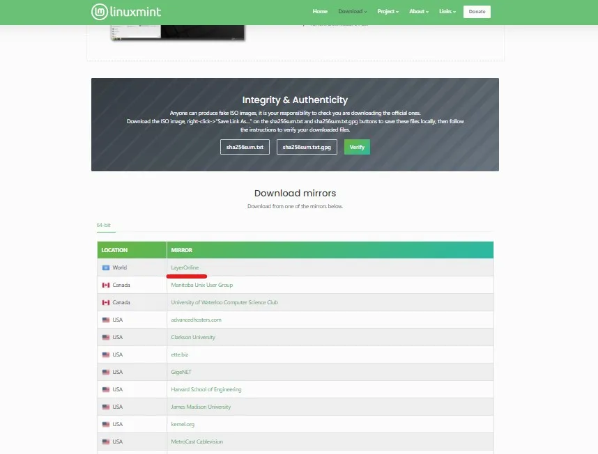Viewport: 598px width, 454px height.
Task: Open the James Madison University mirror
Action: click(x=201, y=407)
